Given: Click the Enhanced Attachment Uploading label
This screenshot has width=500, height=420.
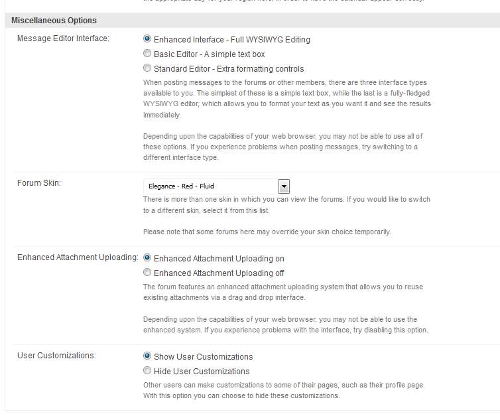Looking at the screenshot, I should tap(78, 257).
